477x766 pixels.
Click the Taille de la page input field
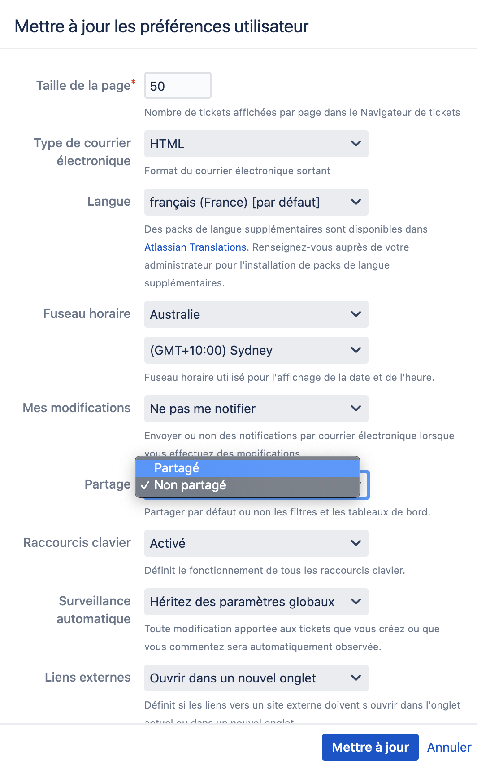click(178, 85)
